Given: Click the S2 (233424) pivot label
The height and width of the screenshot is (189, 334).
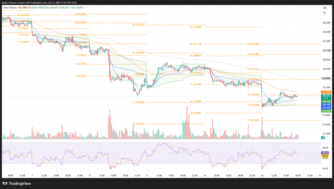Looking at the screenshot, I should (x=23, y=35).
